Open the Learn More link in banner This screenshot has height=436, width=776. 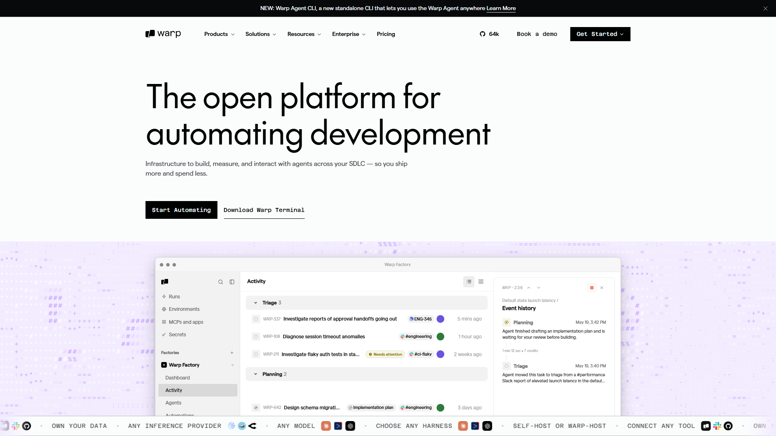[x=501, y=8]
